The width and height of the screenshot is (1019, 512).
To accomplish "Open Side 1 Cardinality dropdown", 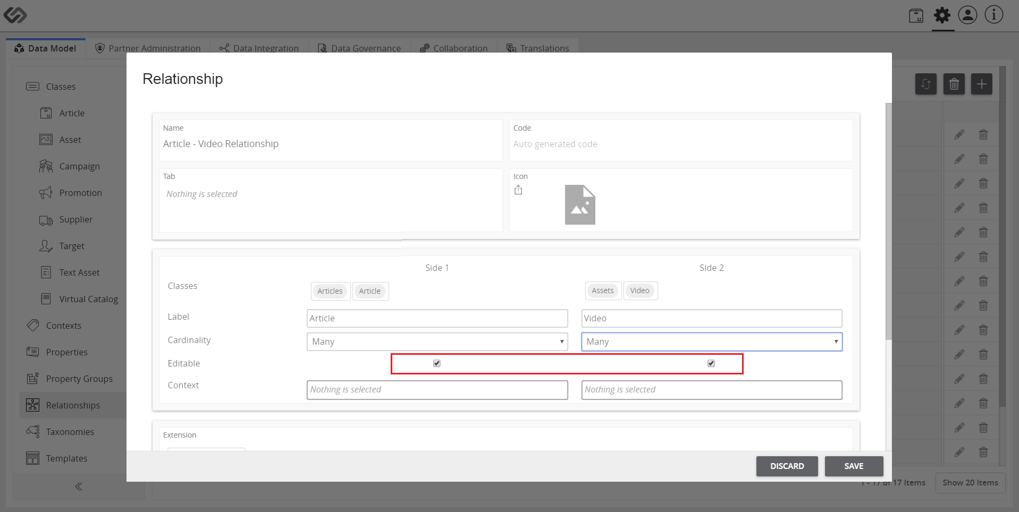I will click(x=437, y=342).
